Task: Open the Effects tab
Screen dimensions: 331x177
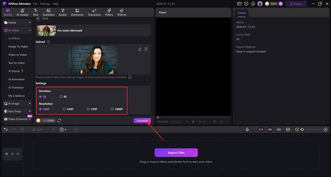Action: 122,12
